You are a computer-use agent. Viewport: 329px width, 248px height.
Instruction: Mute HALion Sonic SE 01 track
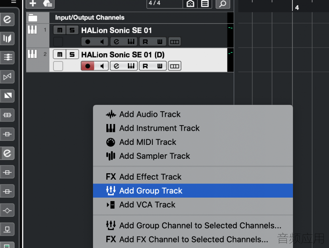(x=60, y=30)
